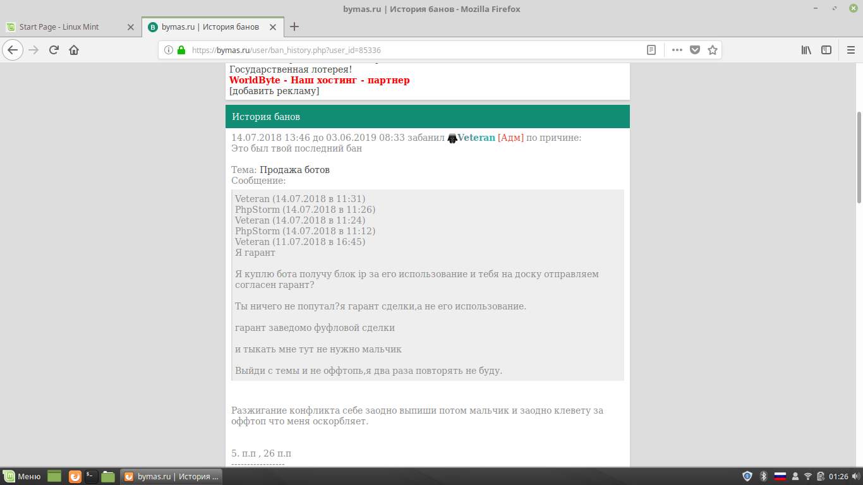The image size is (863, 485).
Task: Close the bymas.ru История банов tab
Action: (273, 27)
